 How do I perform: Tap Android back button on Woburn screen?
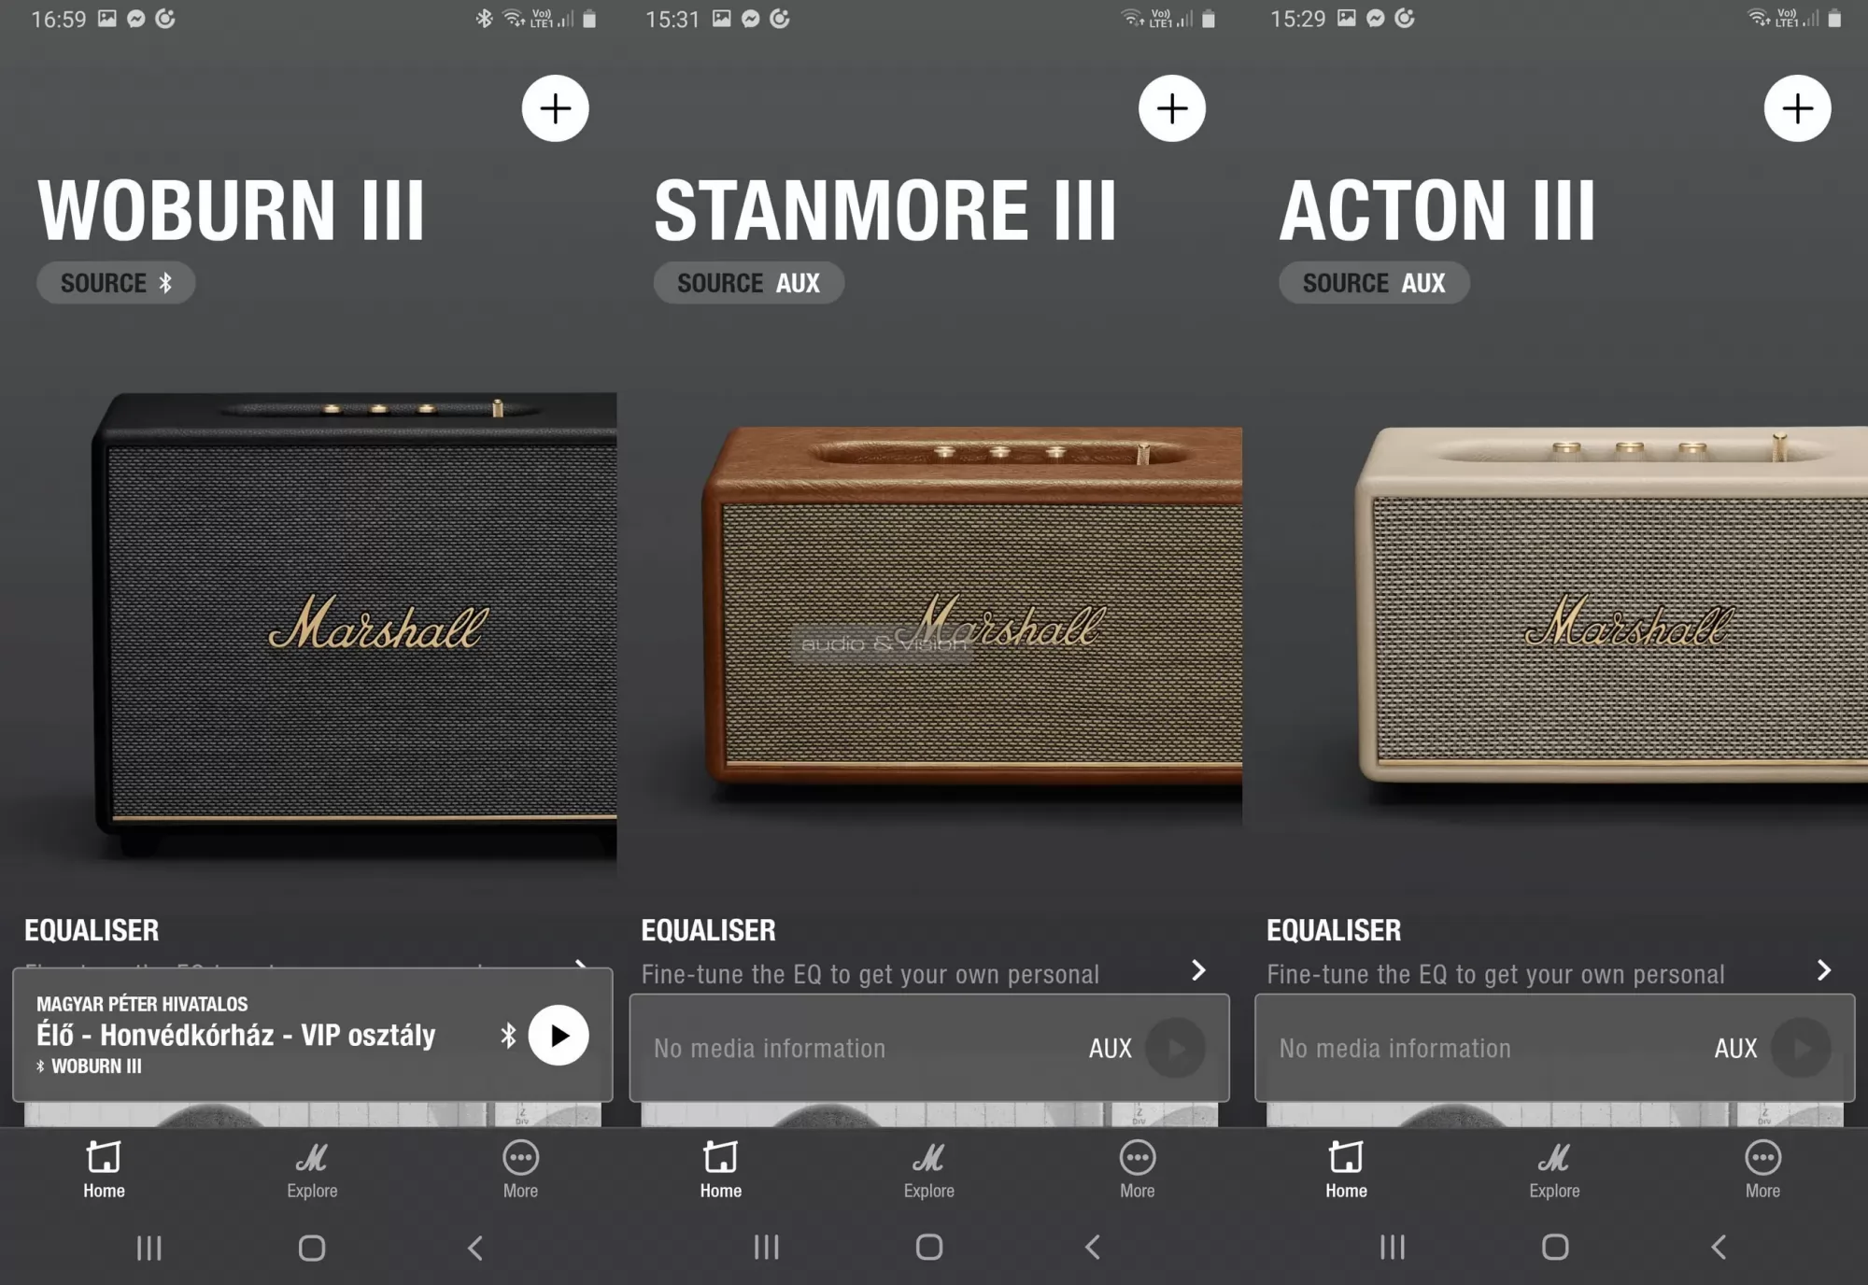click(475, 1248)
